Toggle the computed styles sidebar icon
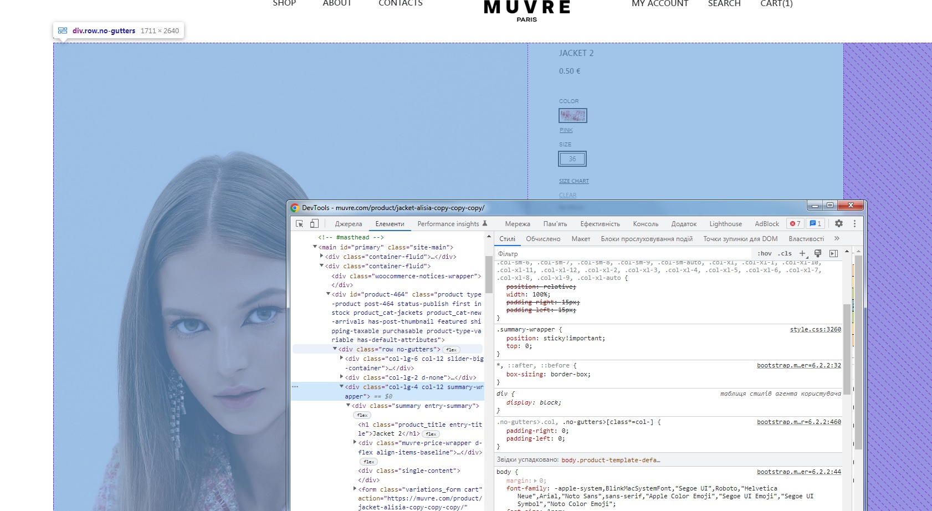This screenshot has height=511, width=932. (x=833, y=253)
